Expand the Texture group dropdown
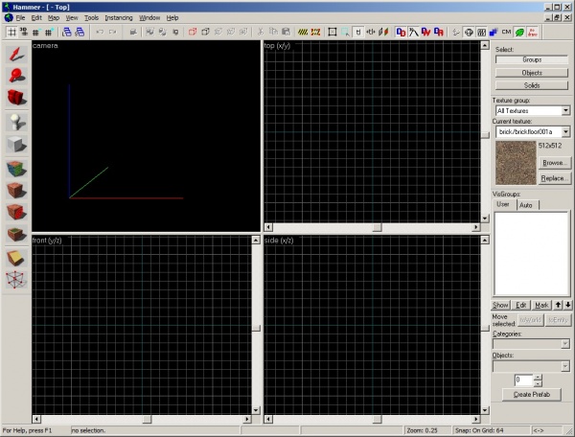The width and height of the screenshot is (575, 437). pos(565,110)
